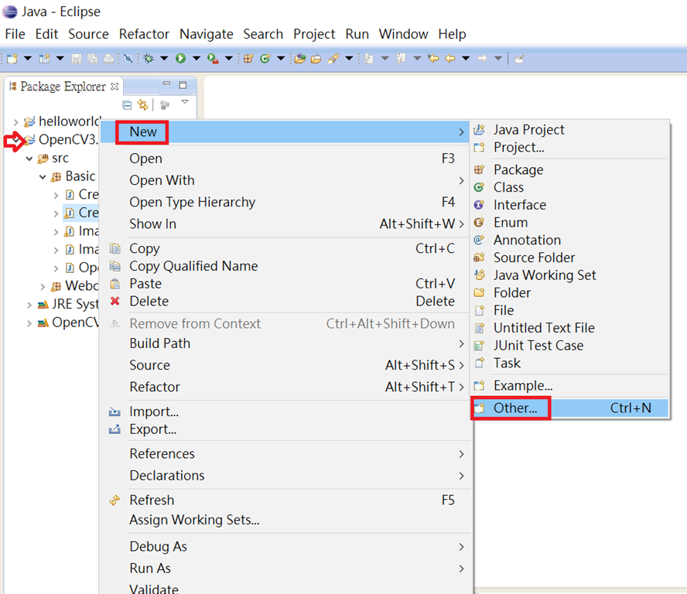This screenshot has width=687, height=594.
Task: Open the File menu
Action: [15, 34]
